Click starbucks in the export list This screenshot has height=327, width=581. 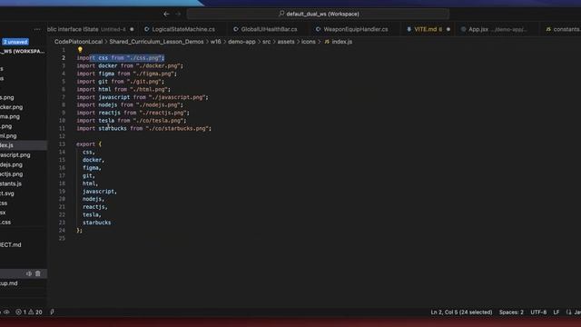tap(97, 223)
